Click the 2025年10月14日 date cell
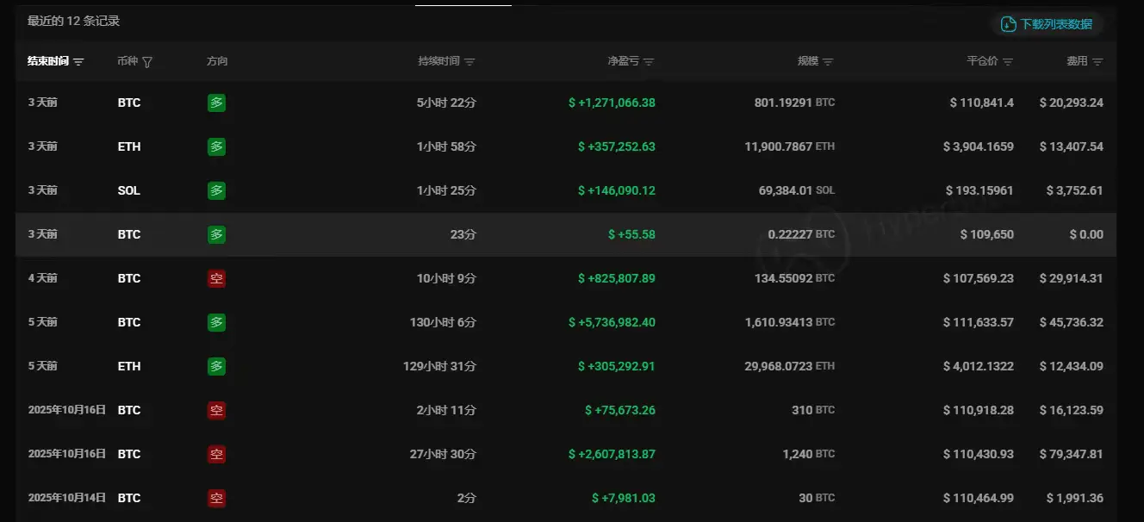Screen dimensions: 1144x522 (66, 498)
